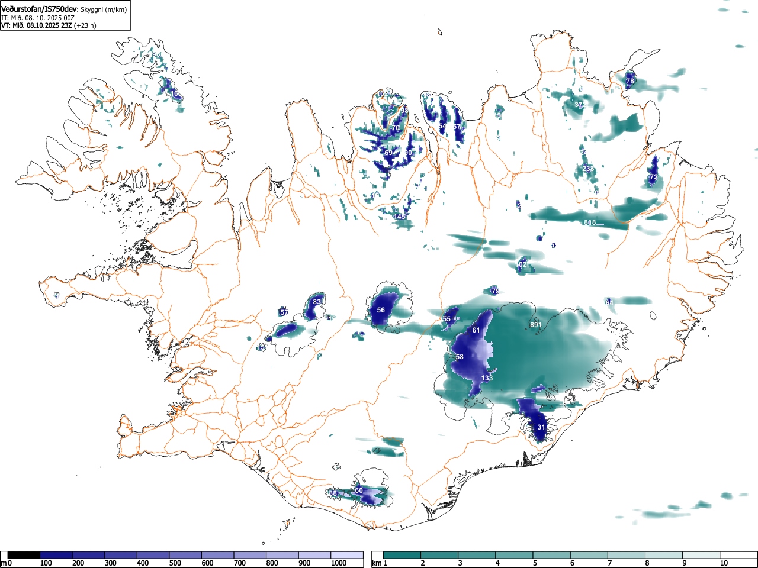758x568 pixels.
Task: Click the 4 tick label in km legend
Action: point(497,563)
